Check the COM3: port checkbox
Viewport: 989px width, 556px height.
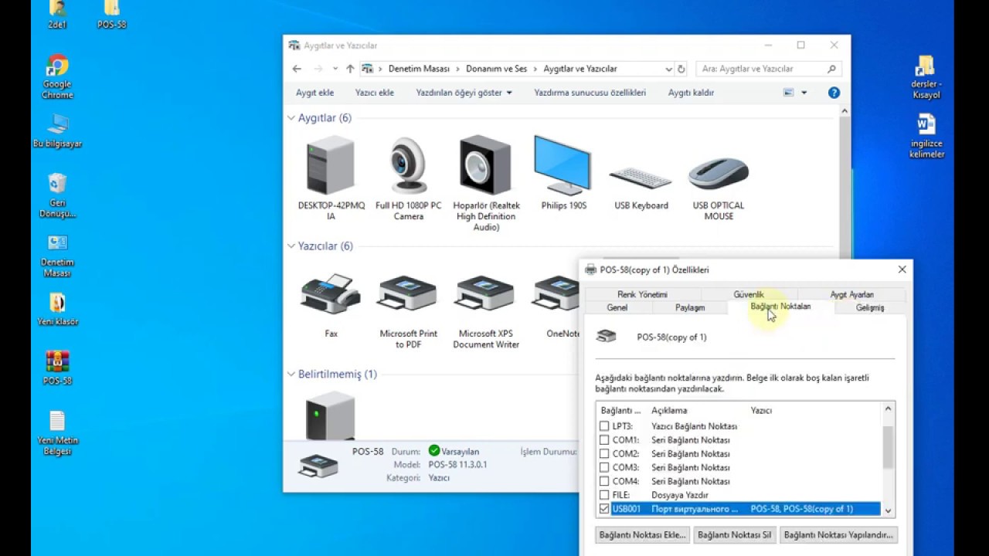click(x=604, y=467)
